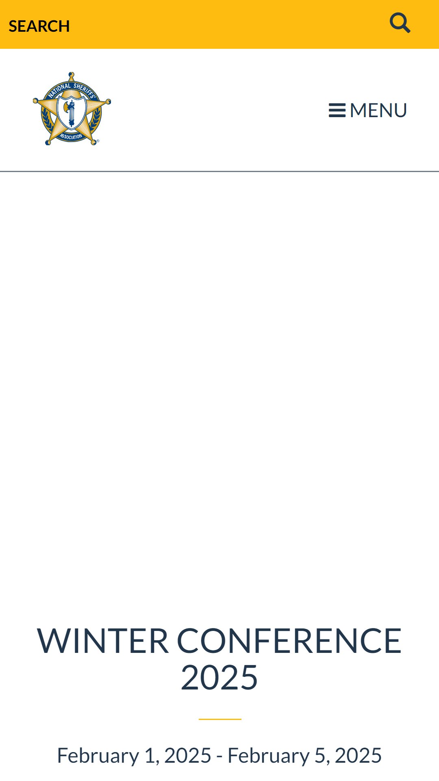Click the short yellow divider under heading
The image size is (439, 781).
pos(220,719)
